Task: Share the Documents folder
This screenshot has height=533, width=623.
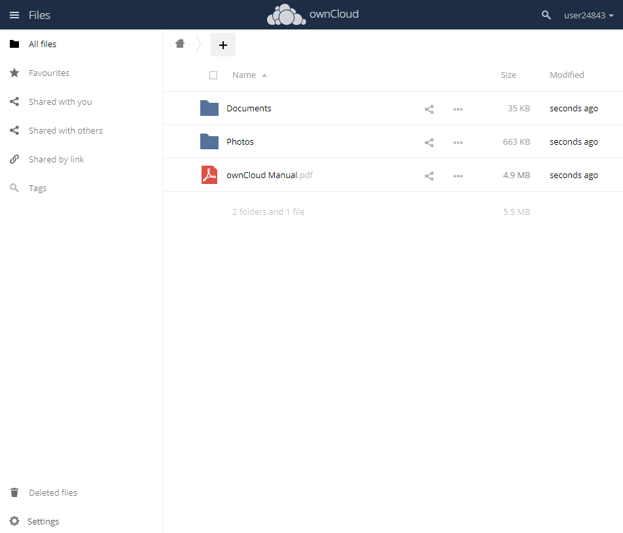Action: coord(429,109)
